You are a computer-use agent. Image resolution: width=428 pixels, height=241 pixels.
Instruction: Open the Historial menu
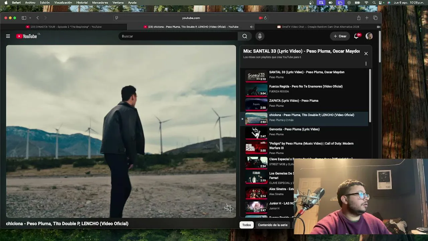tap(82, 3)
